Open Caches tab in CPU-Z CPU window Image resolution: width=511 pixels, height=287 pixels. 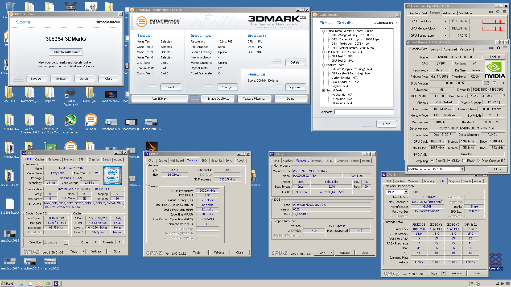pyautogui.click(x=40, y=159)
